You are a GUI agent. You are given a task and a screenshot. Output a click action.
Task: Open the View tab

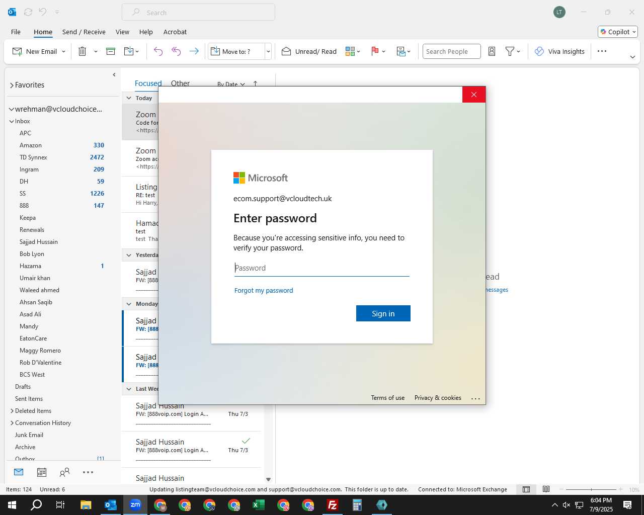[122, 32]
